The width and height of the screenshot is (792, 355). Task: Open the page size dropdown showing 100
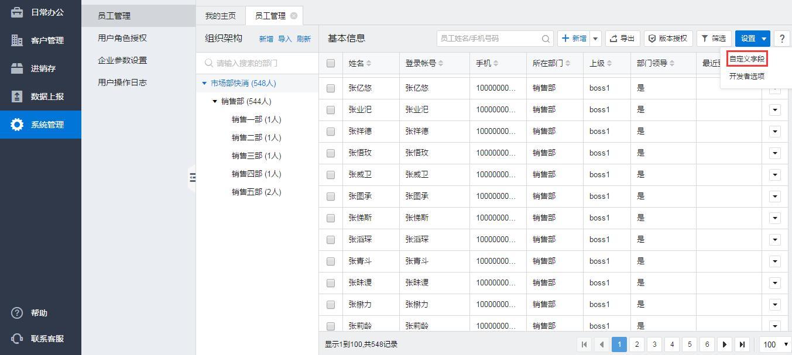pyautogui.click(x=775, y=344)
